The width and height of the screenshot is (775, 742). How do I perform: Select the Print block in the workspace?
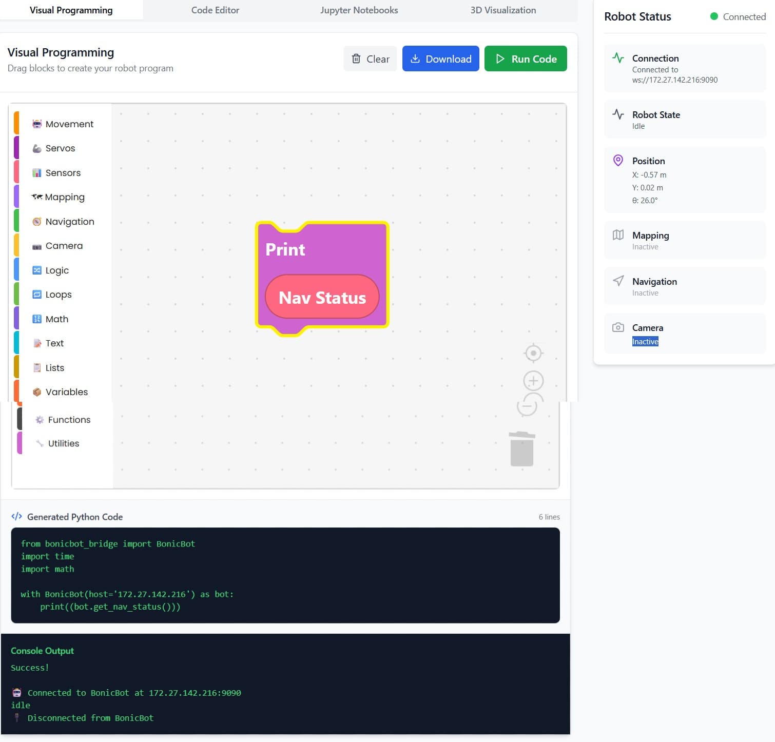(x=285, y=250)
